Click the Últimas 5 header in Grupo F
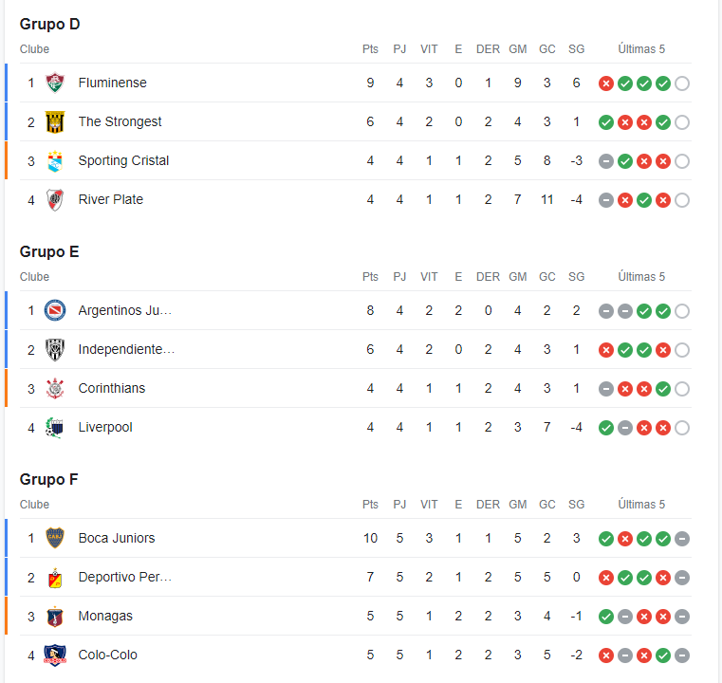Viewport: 722px width, 683px height. pyautogui.click(x=641, y=505)
